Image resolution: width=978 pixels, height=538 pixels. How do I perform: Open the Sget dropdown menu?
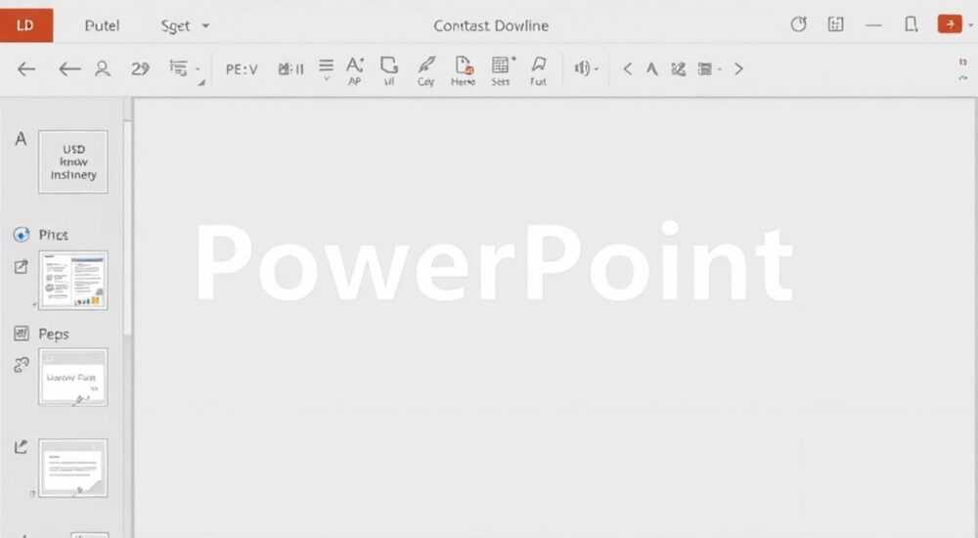click(185, 25)
